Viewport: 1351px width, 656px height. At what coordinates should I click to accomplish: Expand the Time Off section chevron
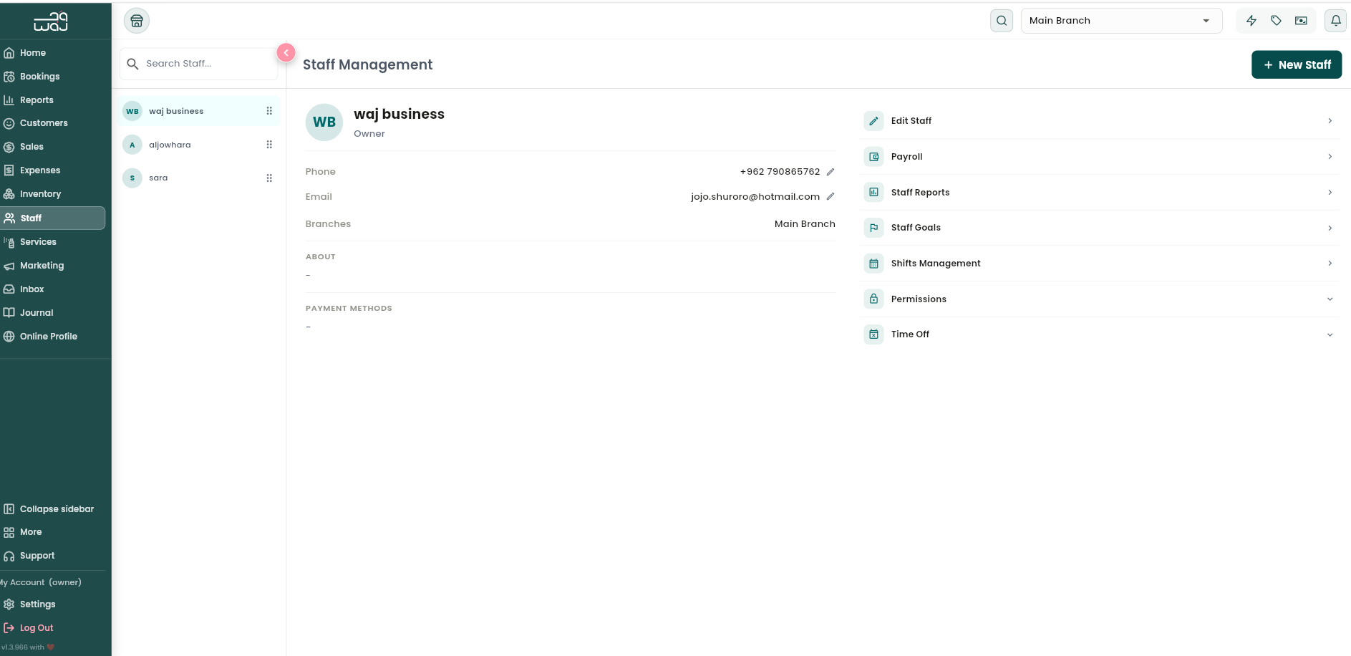coord(1330,334)
